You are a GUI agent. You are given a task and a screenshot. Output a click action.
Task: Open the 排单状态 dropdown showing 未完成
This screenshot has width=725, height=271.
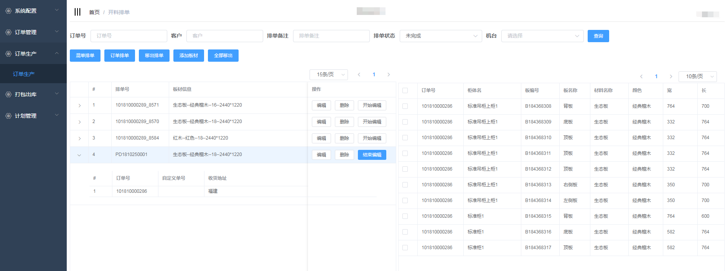point(440,36)
